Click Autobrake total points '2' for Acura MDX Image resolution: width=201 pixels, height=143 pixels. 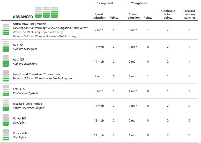coord(168,30)
